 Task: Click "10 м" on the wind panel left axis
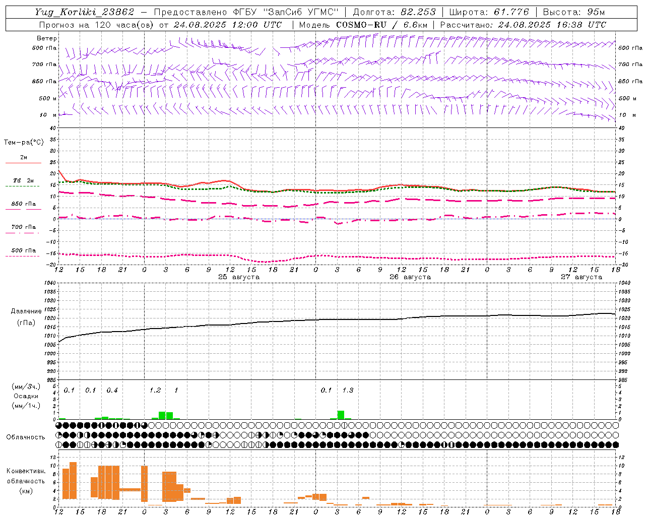pyautogui.click(x=49, y=115)
